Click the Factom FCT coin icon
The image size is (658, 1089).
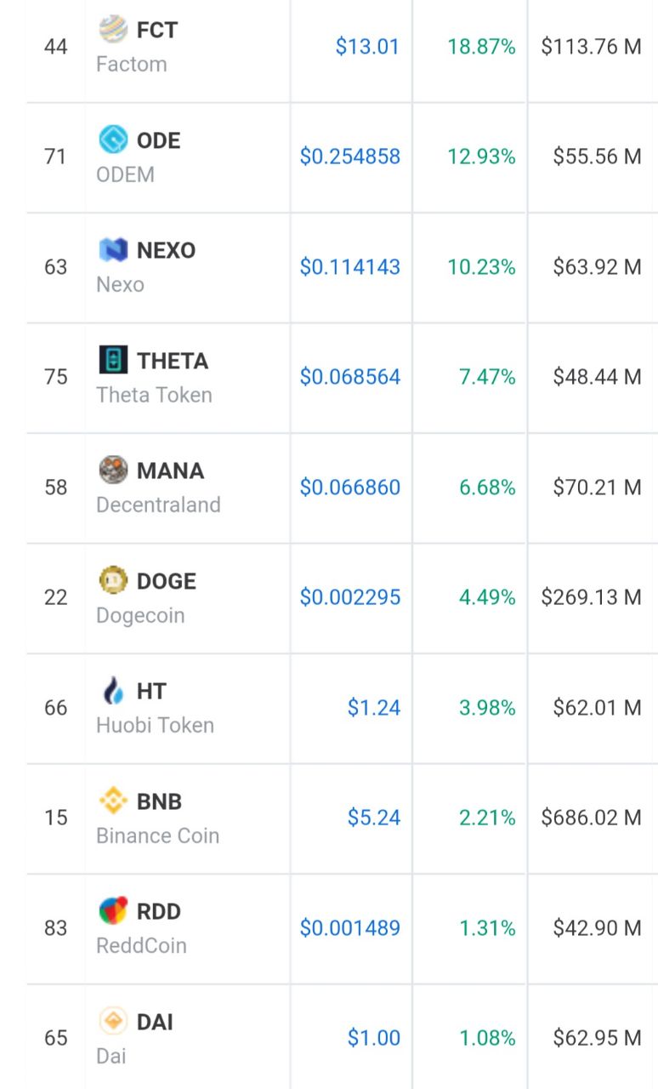pos(113,30)
